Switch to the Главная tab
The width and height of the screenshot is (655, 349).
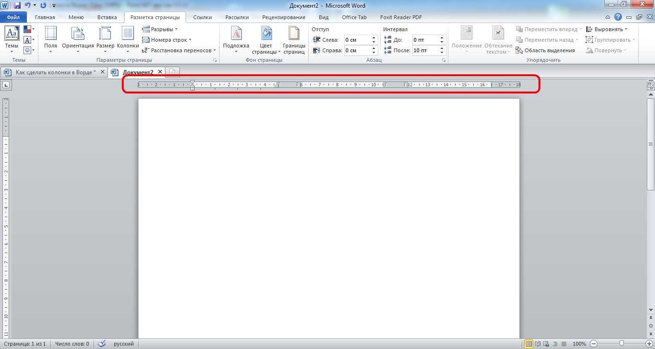[x=45, y=17]
